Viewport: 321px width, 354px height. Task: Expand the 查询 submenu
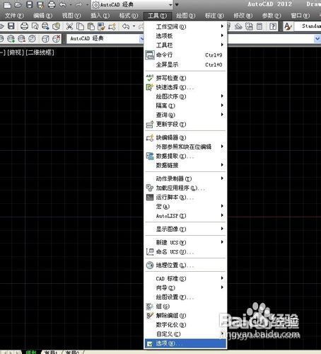pyautogui.click(x=185, y=115)
